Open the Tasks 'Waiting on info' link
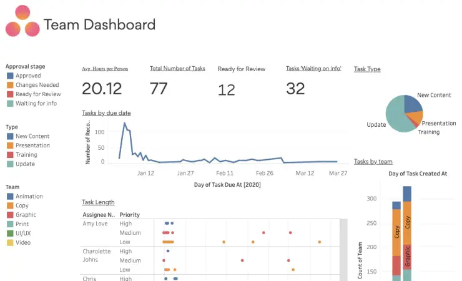 click(x=313, y=68)
